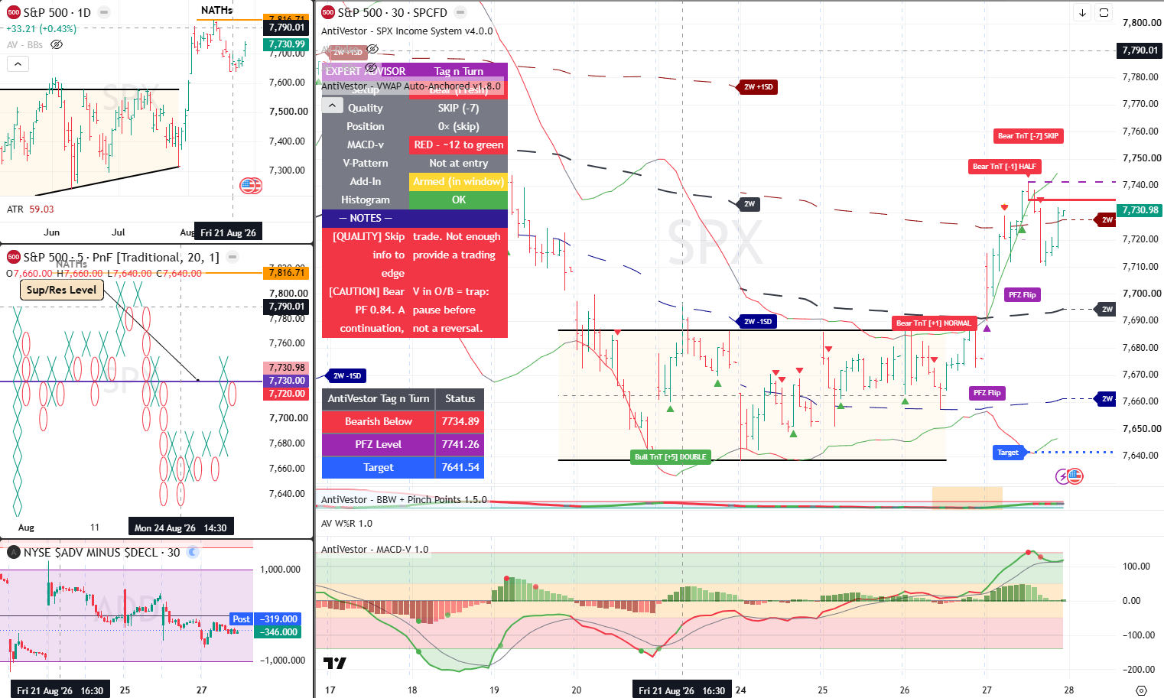1164x698 pixels.
Task: Click the 7,790.01 price label on main axis
Action: (1140, 50)
